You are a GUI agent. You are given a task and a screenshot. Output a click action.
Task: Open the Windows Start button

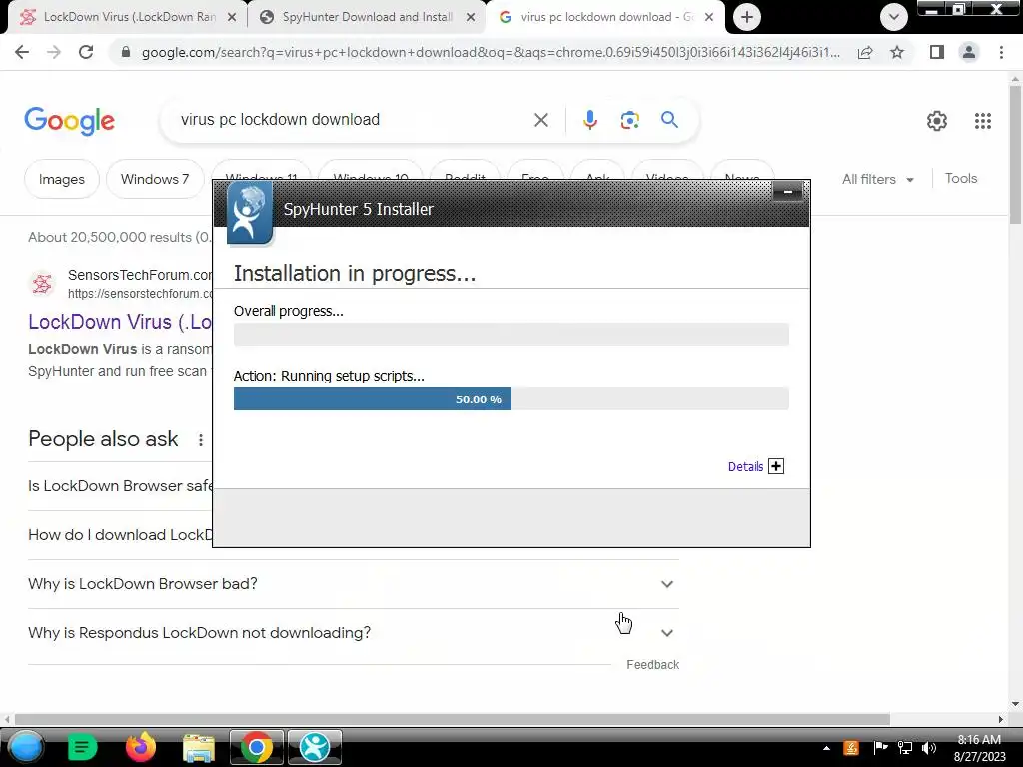pos(26,747)
